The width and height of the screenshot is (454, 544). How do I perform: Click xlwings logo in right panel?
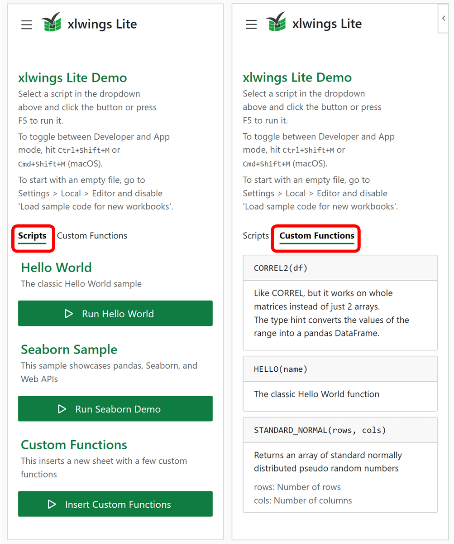coord(276,22)
